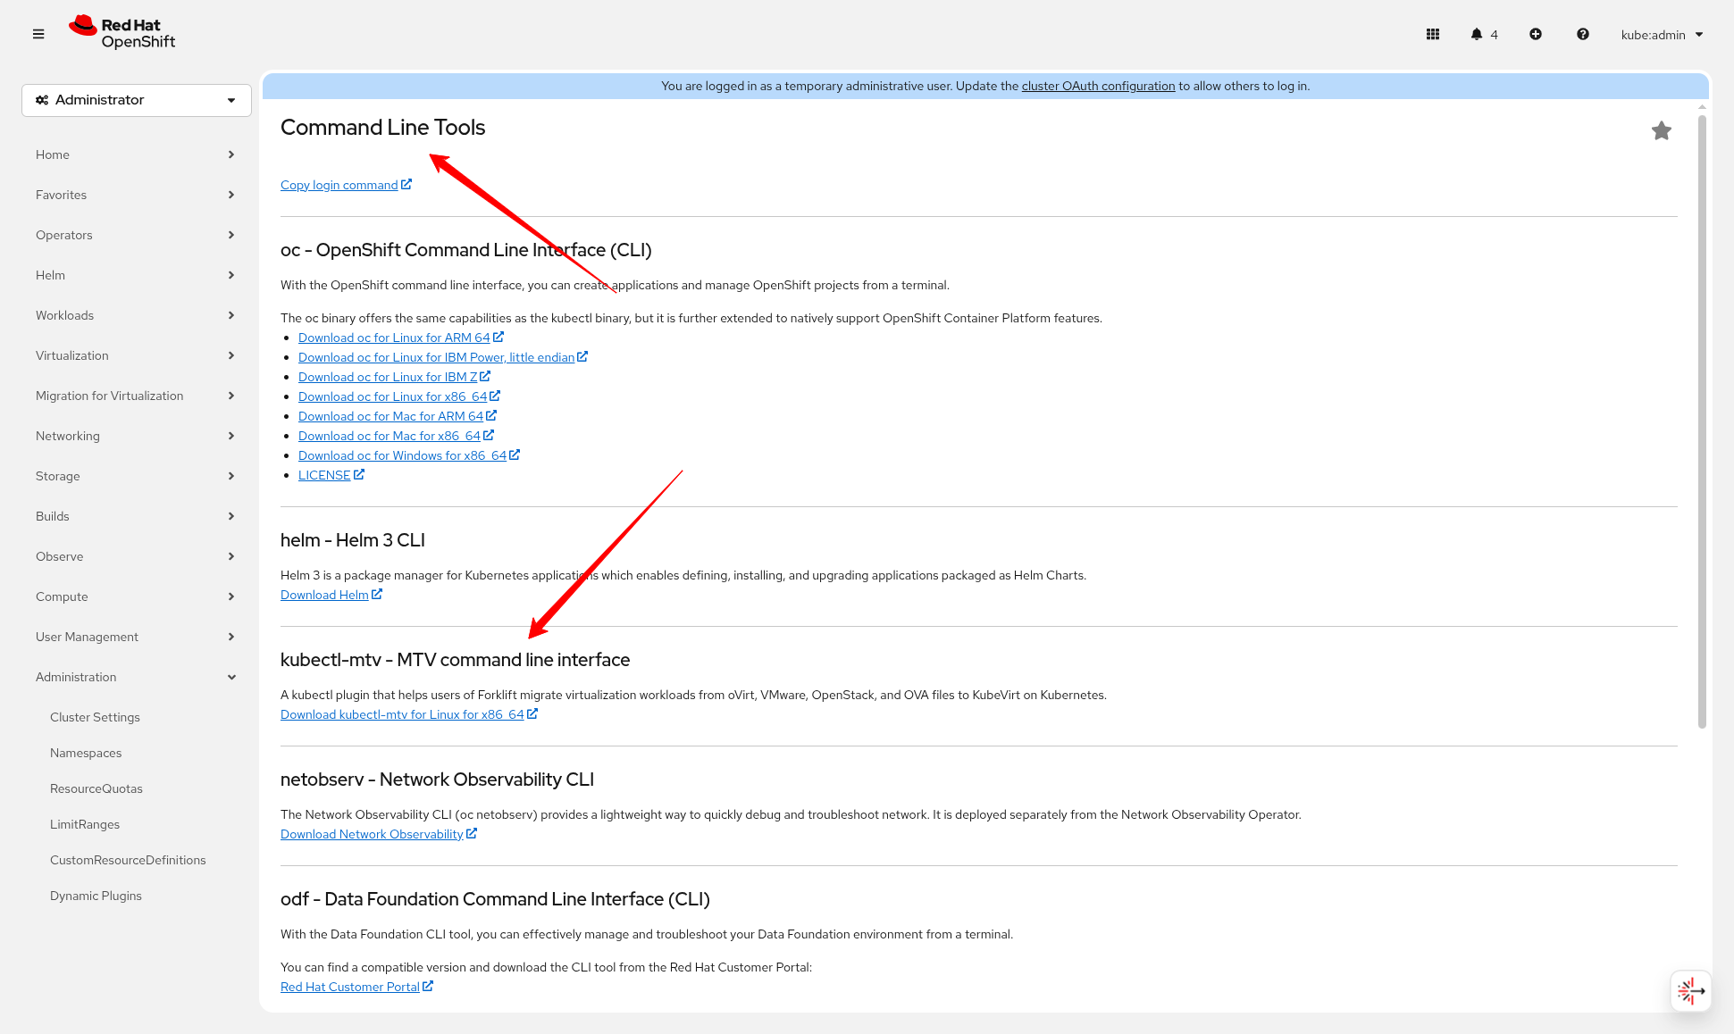The width and height of the screenshot is (1734, 1034).
Task: Open the kube:admin user menu
Action: click(x=1662, y=35)
